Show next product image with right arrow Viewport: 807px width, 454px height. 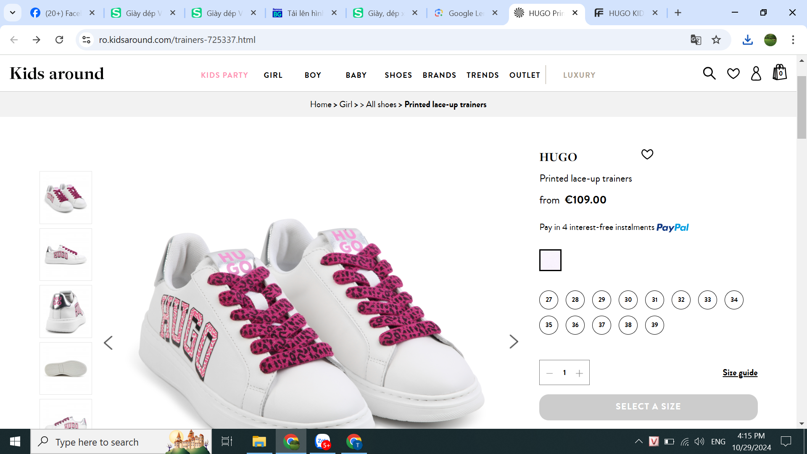point(514,342)
